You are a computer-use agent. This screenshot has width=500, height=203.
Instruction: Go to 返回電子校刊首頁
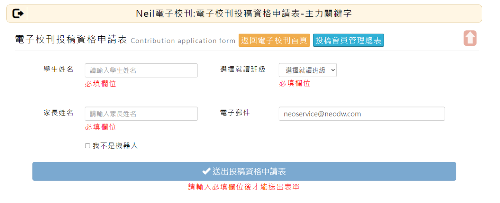274,40
